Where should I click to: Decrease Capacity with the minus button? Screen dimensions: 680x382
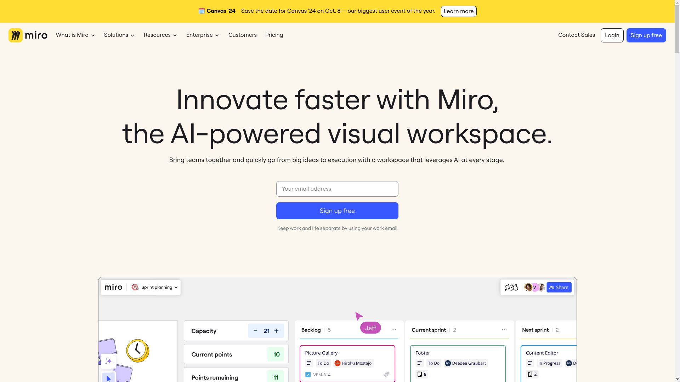pyautogui.click(x=255, y=331)
